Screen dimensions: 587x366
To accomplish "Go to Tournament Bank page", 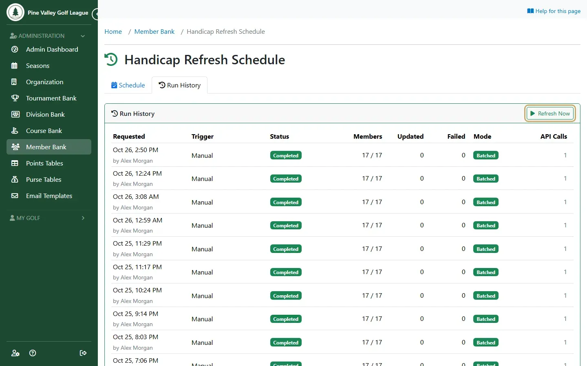I will 49,98.
